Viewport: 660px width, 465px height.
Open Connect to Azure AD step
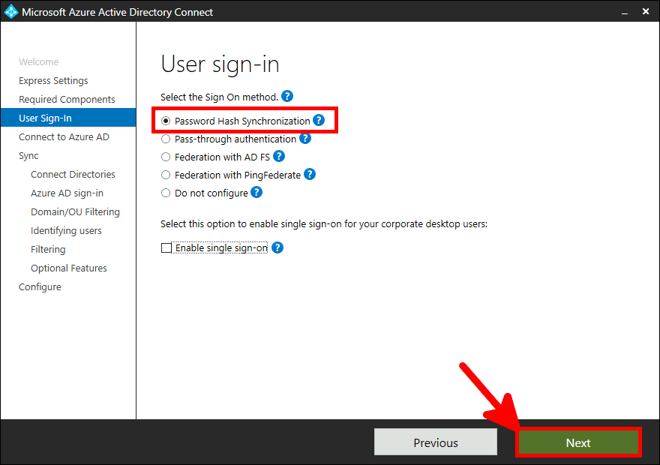click(x=64, y=136)
